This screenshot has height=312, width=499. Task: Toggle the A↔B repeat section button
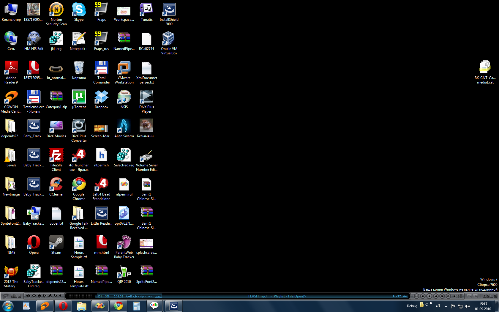(129, 296)
